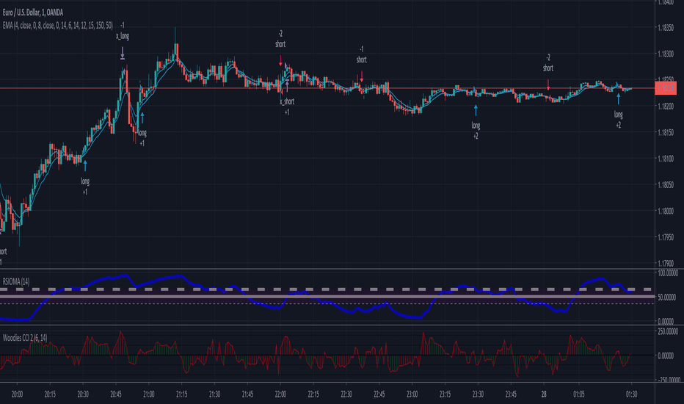Select the 22:15 time axis label
This screenshot has height=404, width=684.
point(313,394)
